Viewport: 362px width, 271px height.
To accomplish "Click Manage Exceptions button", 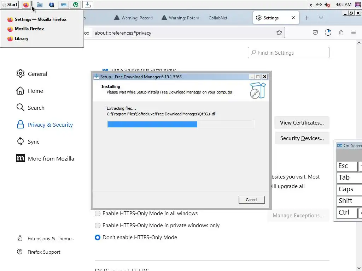I will (x=298, y=216).
